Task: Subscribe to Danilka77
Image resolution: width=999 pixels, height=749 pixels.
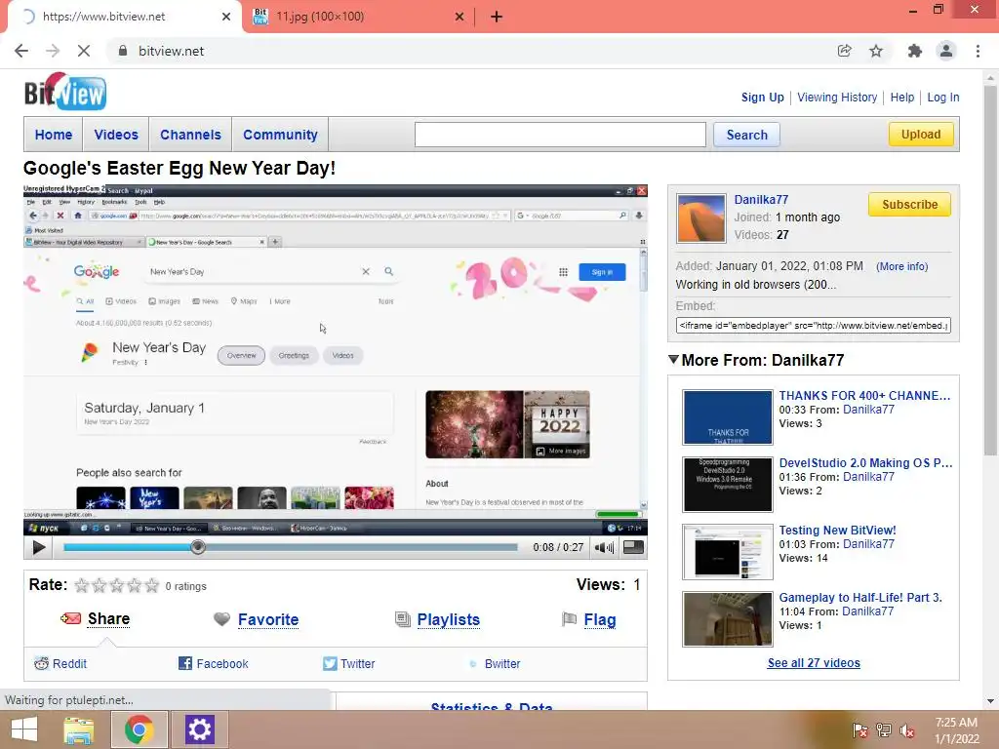Action: 909,205
